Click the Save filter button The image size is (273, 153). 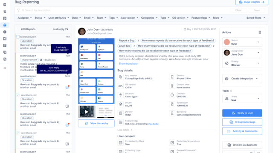pyautogui.click(x=257, y=10)
